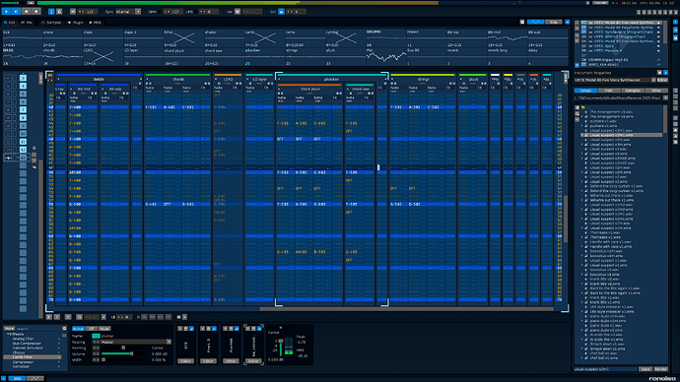Mute the plucker track via Mute button
Viewport: 680px width, 382px height.
pos(104,329)
